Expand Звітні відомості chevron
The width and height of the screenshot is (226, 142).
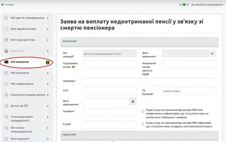pyautogui.click(x=48, y=139)
